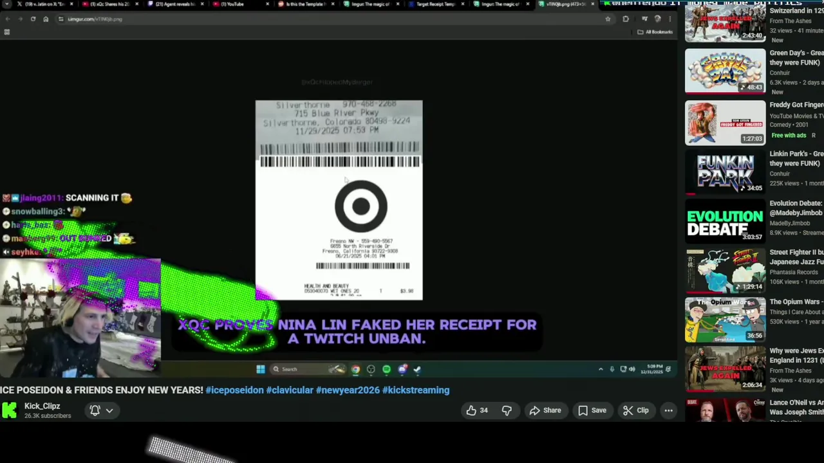Screen dimensions: 824x463
Task: Open the Street Fighter II jazz thumbnail
Action: coord(726,271)
